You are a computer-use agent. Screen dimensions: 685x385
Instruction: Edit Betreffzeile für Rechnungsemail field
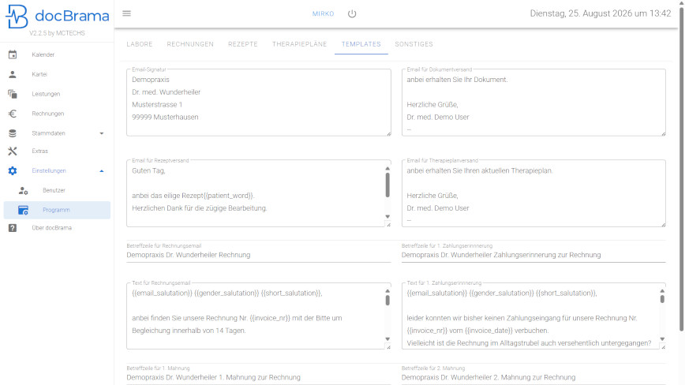pos(259,255)
